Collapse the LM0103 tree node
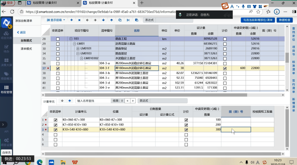The height and width of the screenshot is (165, 297). point(78,54)
